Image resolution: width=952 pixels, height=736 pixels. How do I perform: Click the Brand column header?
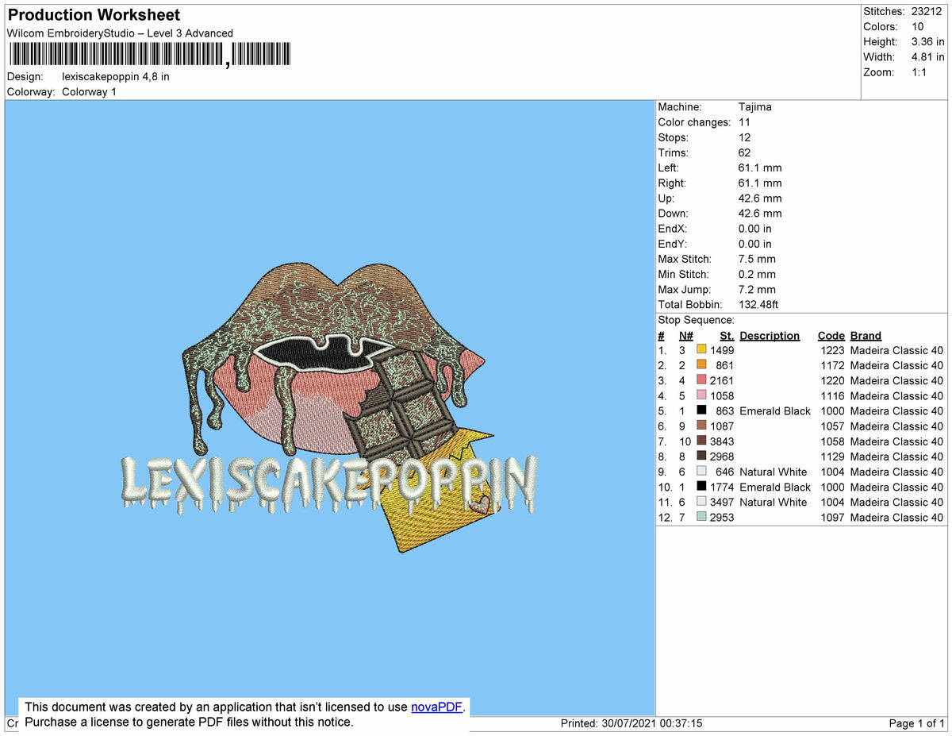865,335
